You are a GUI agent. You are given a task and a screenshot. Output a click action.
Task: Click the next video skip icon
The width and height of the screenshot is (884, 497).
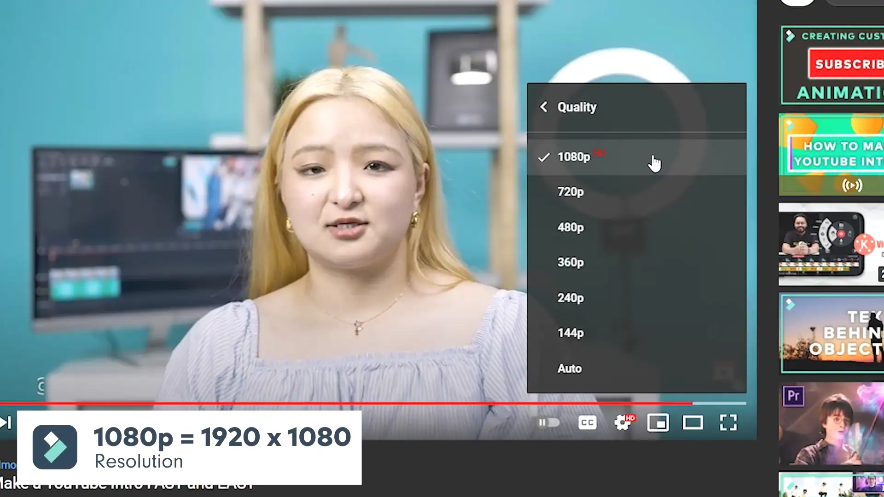6,422
